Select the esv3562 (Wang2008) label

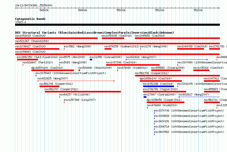point(78,46)
